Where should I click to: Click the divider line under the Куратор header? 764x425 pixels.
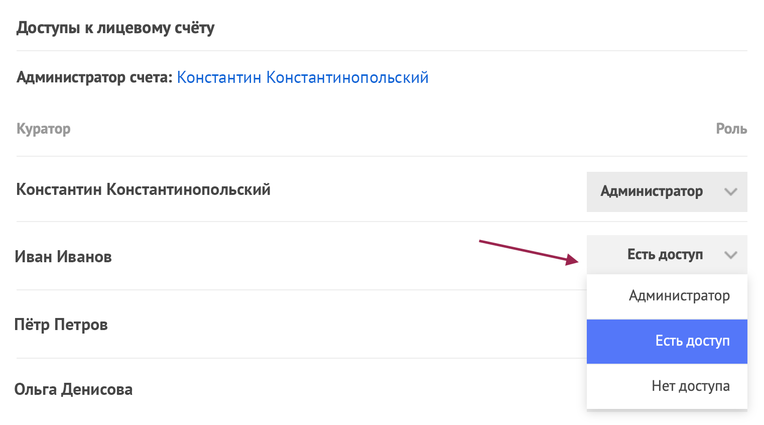pos(381,156)
